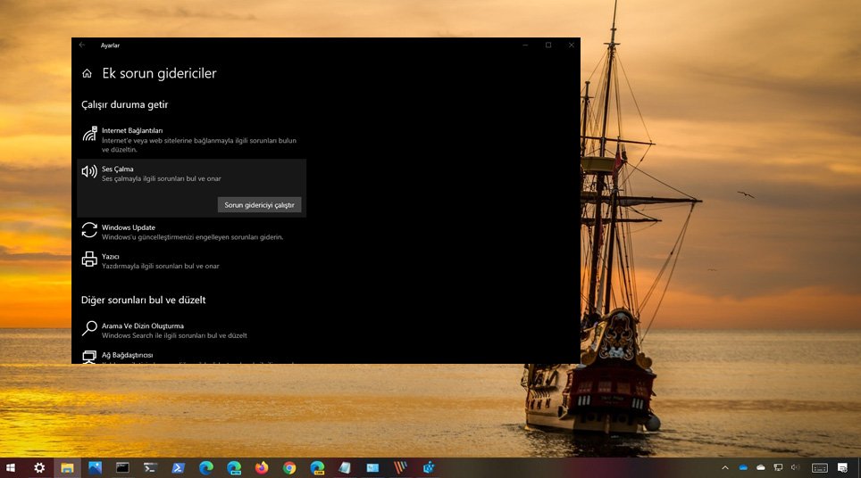Click the Windows Update refresh icon
The height and width of the screenshot is (478, 861).
[89, 230]
